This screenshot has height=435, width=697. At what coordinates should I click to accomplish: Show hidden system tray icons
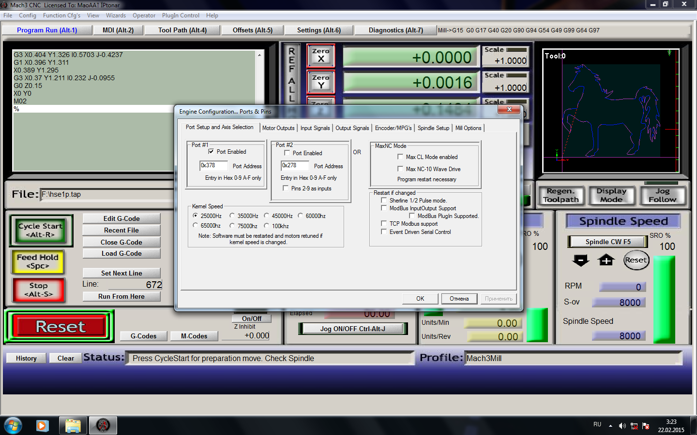(610, 426)
